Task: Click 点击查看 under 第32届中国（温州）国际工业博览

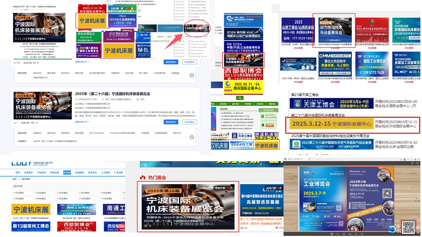Action: pos(372,82)
